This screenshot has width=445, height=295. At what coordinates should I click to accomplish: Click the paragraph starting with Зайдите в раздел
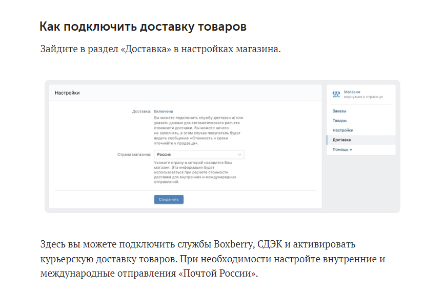click(x=160, y=49)
